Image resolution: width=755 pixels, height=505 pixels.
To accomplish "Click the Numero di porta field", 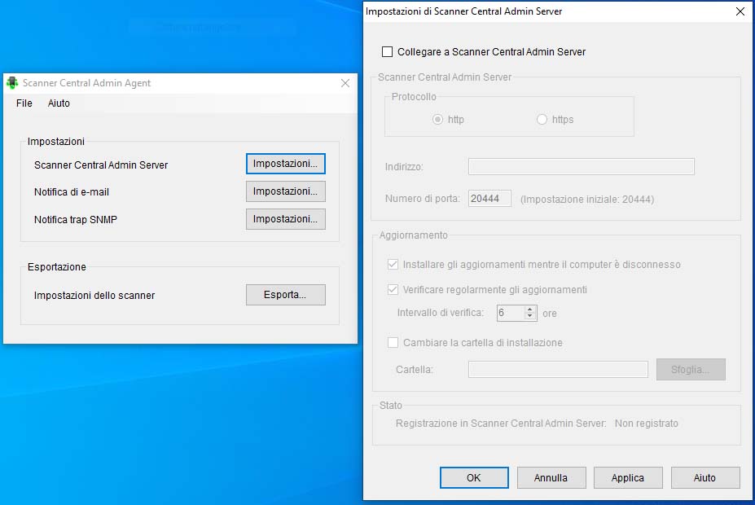I will pos(489,199).
